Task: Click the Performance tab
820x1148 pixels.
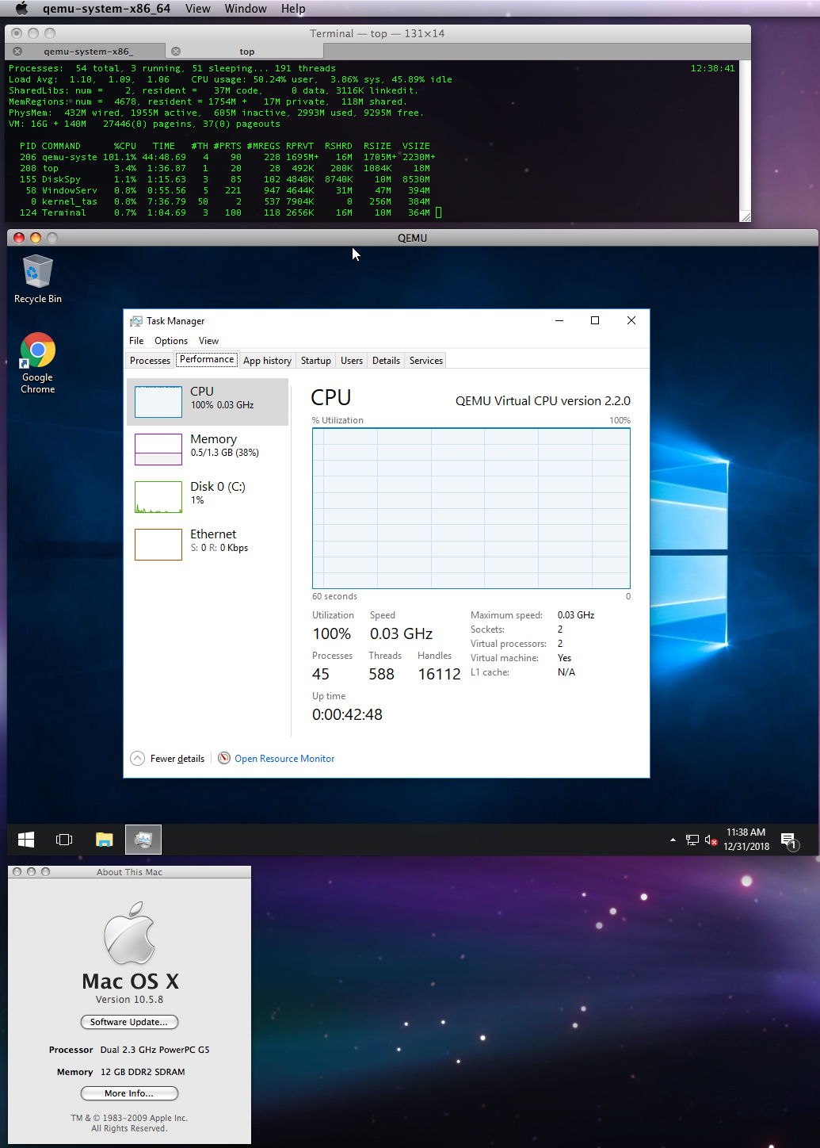Action: 207,359
